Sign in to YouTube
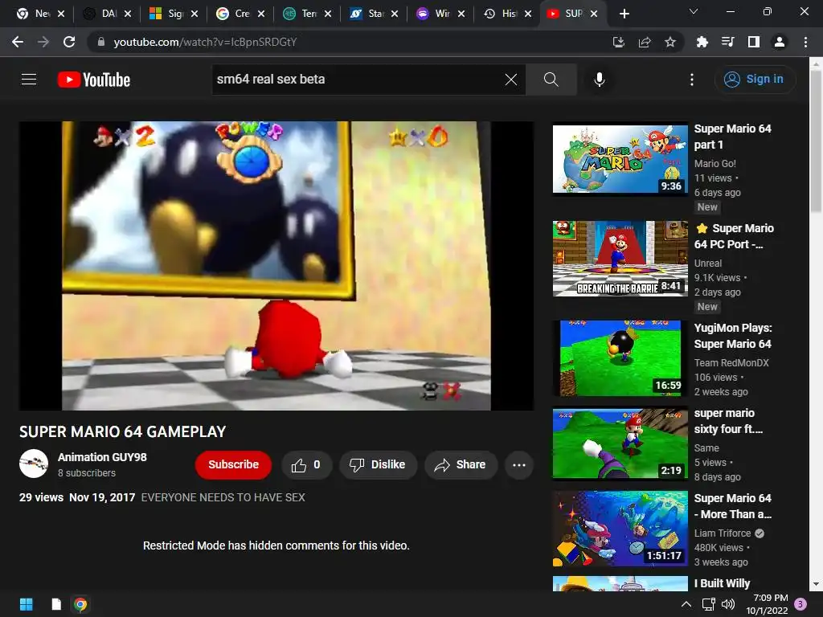823x617 pixels. pos(755,80)
